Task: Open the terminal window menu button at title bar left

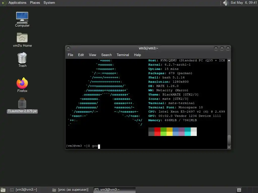Action: click(68, 48)
